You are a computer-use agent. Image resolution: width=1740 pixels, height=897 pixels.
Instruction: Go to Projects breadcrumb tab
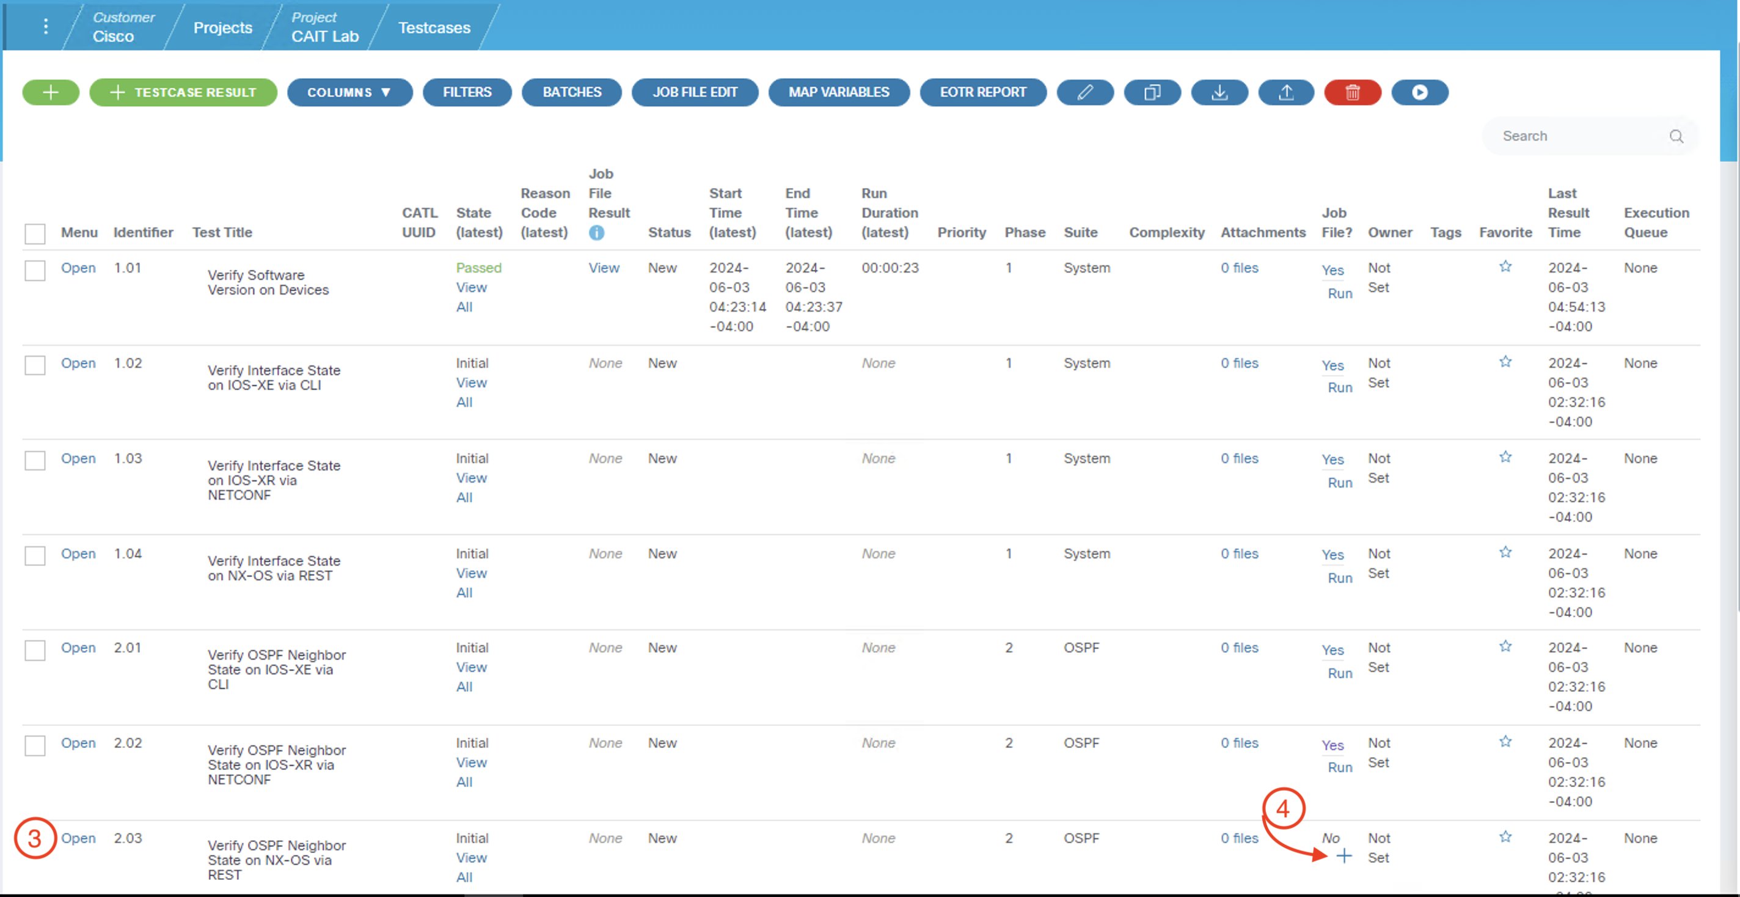click(222, 27)
